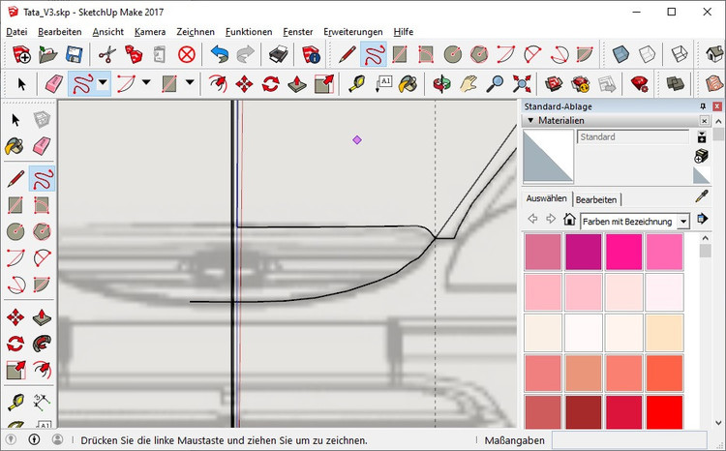The width and height of the screenshot is (726, 451).
Task: Open the Erweiterungen menu
Action: click(352, 32)
